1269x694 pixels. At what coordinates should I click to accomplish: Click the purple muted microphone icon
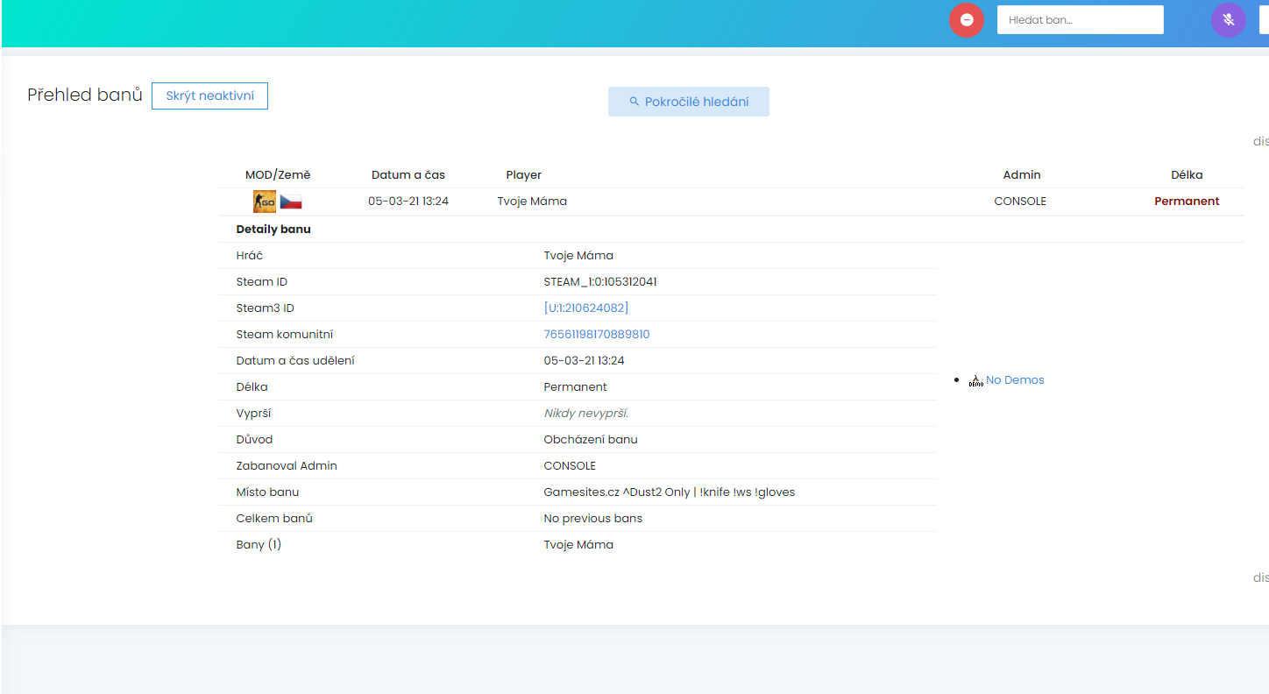tap(1228, 20)
